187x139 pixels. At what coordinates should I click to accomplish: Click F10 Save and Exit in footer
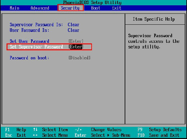tap(159, 135)
